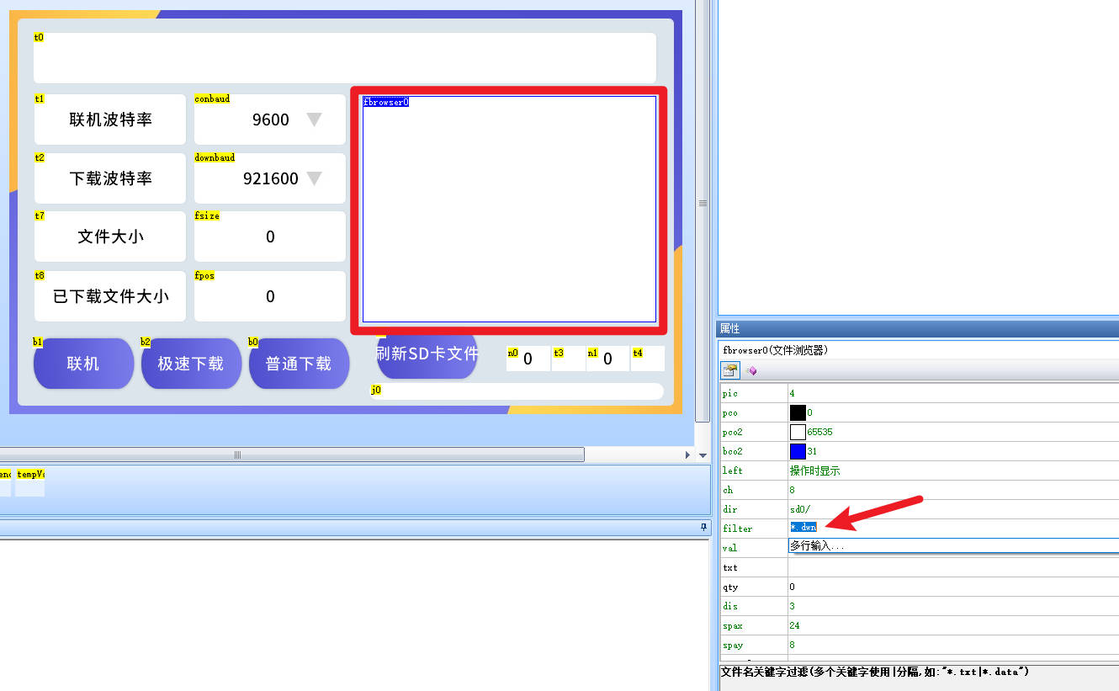Click the small down arrow beside horizontal scrollbar
This screenshot has height=691, width=1119.
703,455
